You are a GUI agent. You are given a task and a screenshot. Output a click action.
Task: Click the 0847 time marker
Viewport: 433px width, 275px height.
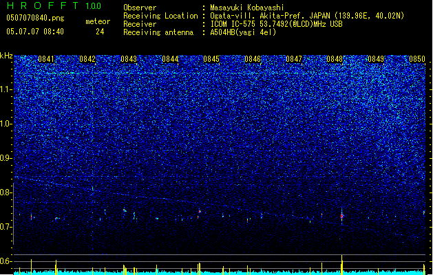click(294, 59)
